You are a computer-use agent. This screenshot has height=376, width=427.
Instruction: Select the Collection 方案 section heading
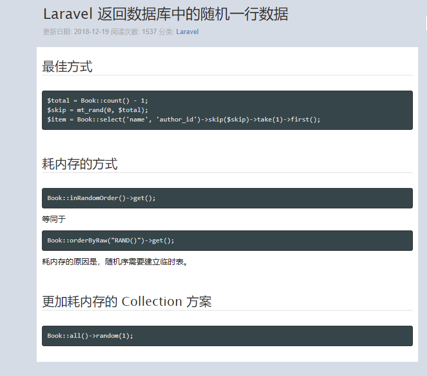coord(127,301)
